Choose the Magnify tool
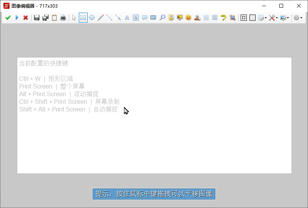 pyautogui.click(x=162, y=18)
